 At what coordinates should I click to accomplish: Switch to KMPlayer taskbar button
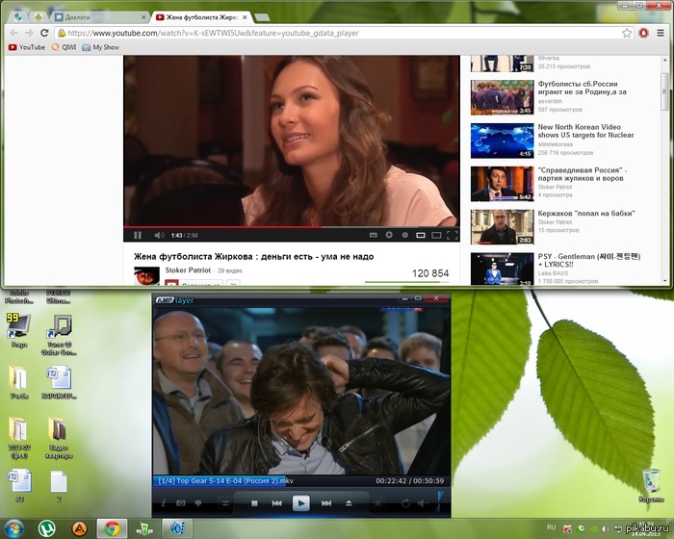pyautogui.click(x=177, y=528)
